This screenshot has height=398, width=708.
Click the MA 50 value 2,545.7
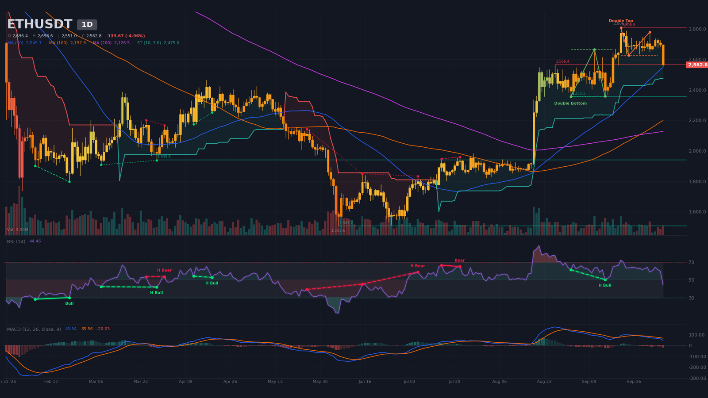pyautogui.click(x=34, y=43)
